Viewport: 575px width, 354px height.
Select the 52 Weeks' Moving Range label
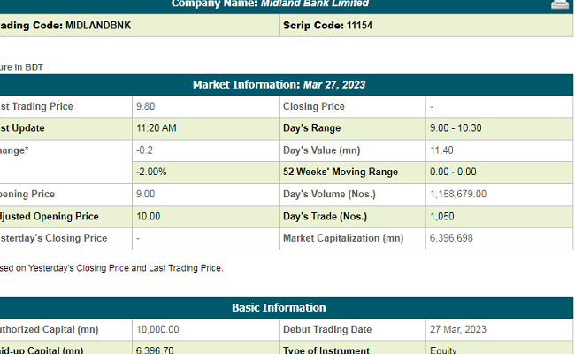[x=341, y=172]
